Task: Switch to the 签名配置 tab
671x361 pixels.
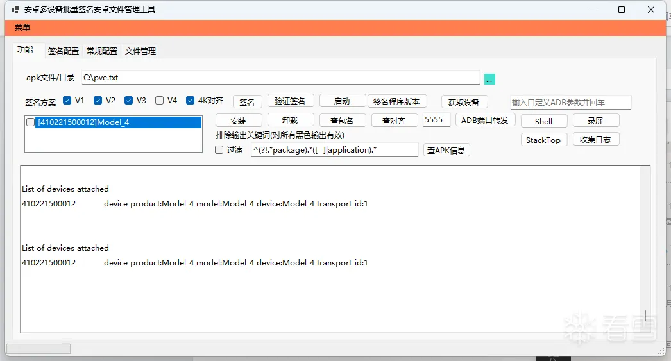Action: click(x=64, y=51)
